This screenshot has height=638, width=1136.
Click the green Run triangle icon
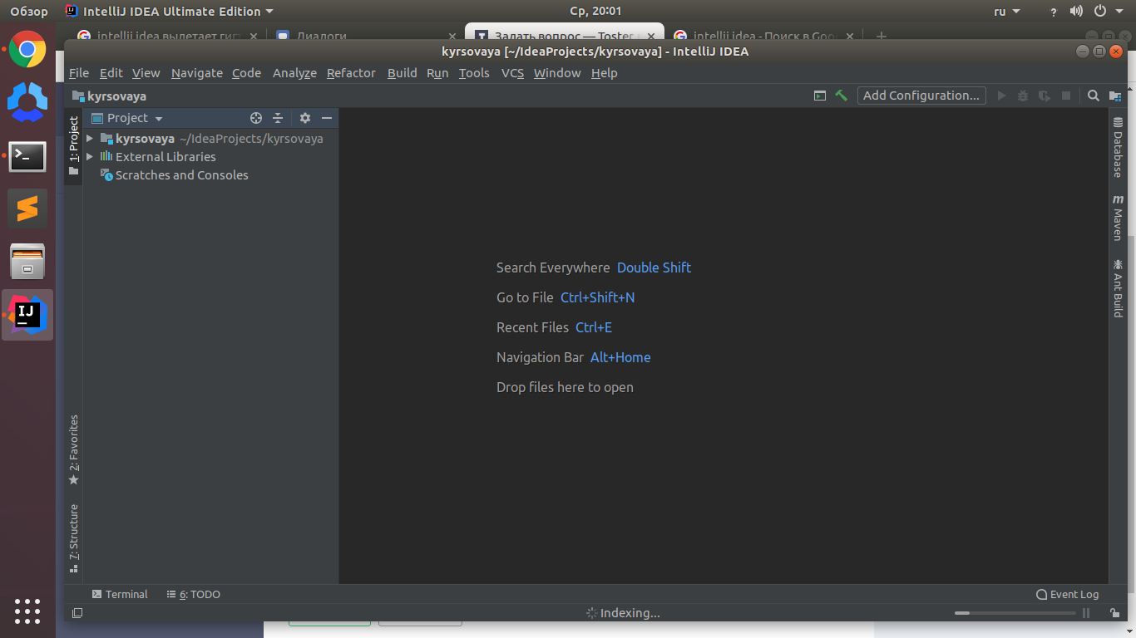pyautogui.click(x=1001, y=96)
